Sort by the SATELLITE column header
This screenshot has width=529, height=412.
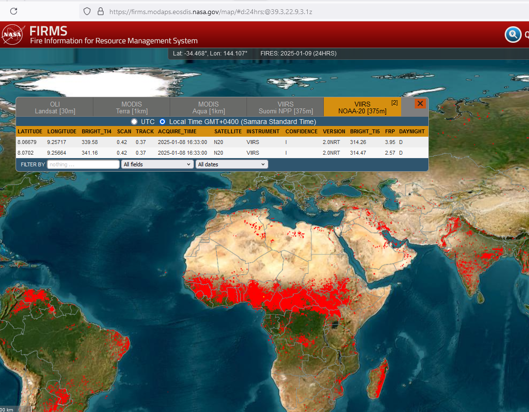click(x=228, y=131)
